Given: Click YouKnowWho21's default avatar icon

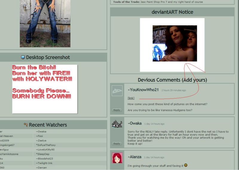Looking at the screenshot, I should pyautogui.click(x=117, y=91).
